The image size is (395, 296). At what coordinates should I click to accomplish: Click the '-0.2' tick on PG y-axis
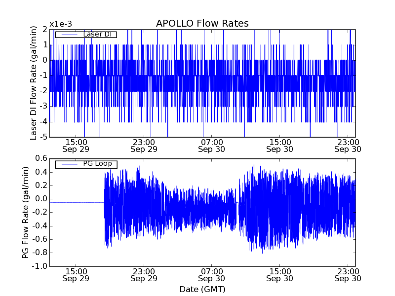click(40, 213)
